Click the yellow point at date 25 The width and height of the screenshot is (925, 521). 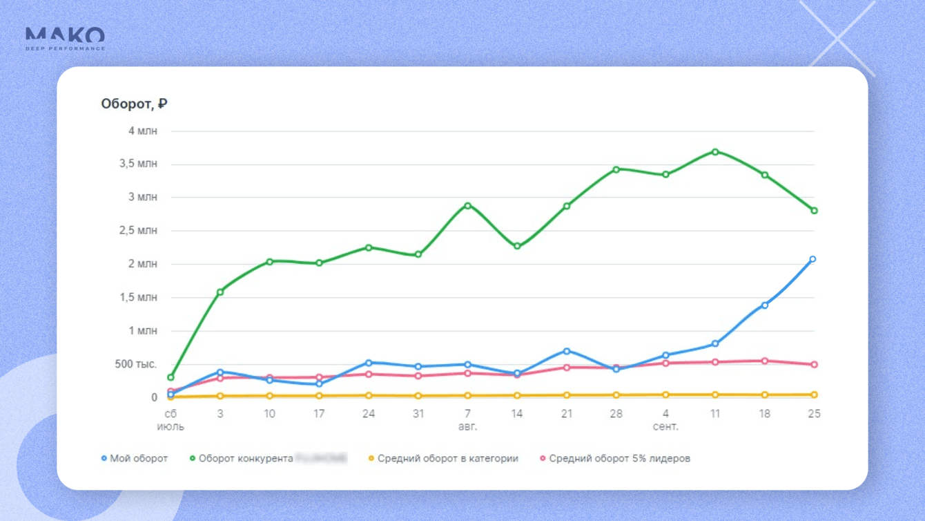point(815,395)
